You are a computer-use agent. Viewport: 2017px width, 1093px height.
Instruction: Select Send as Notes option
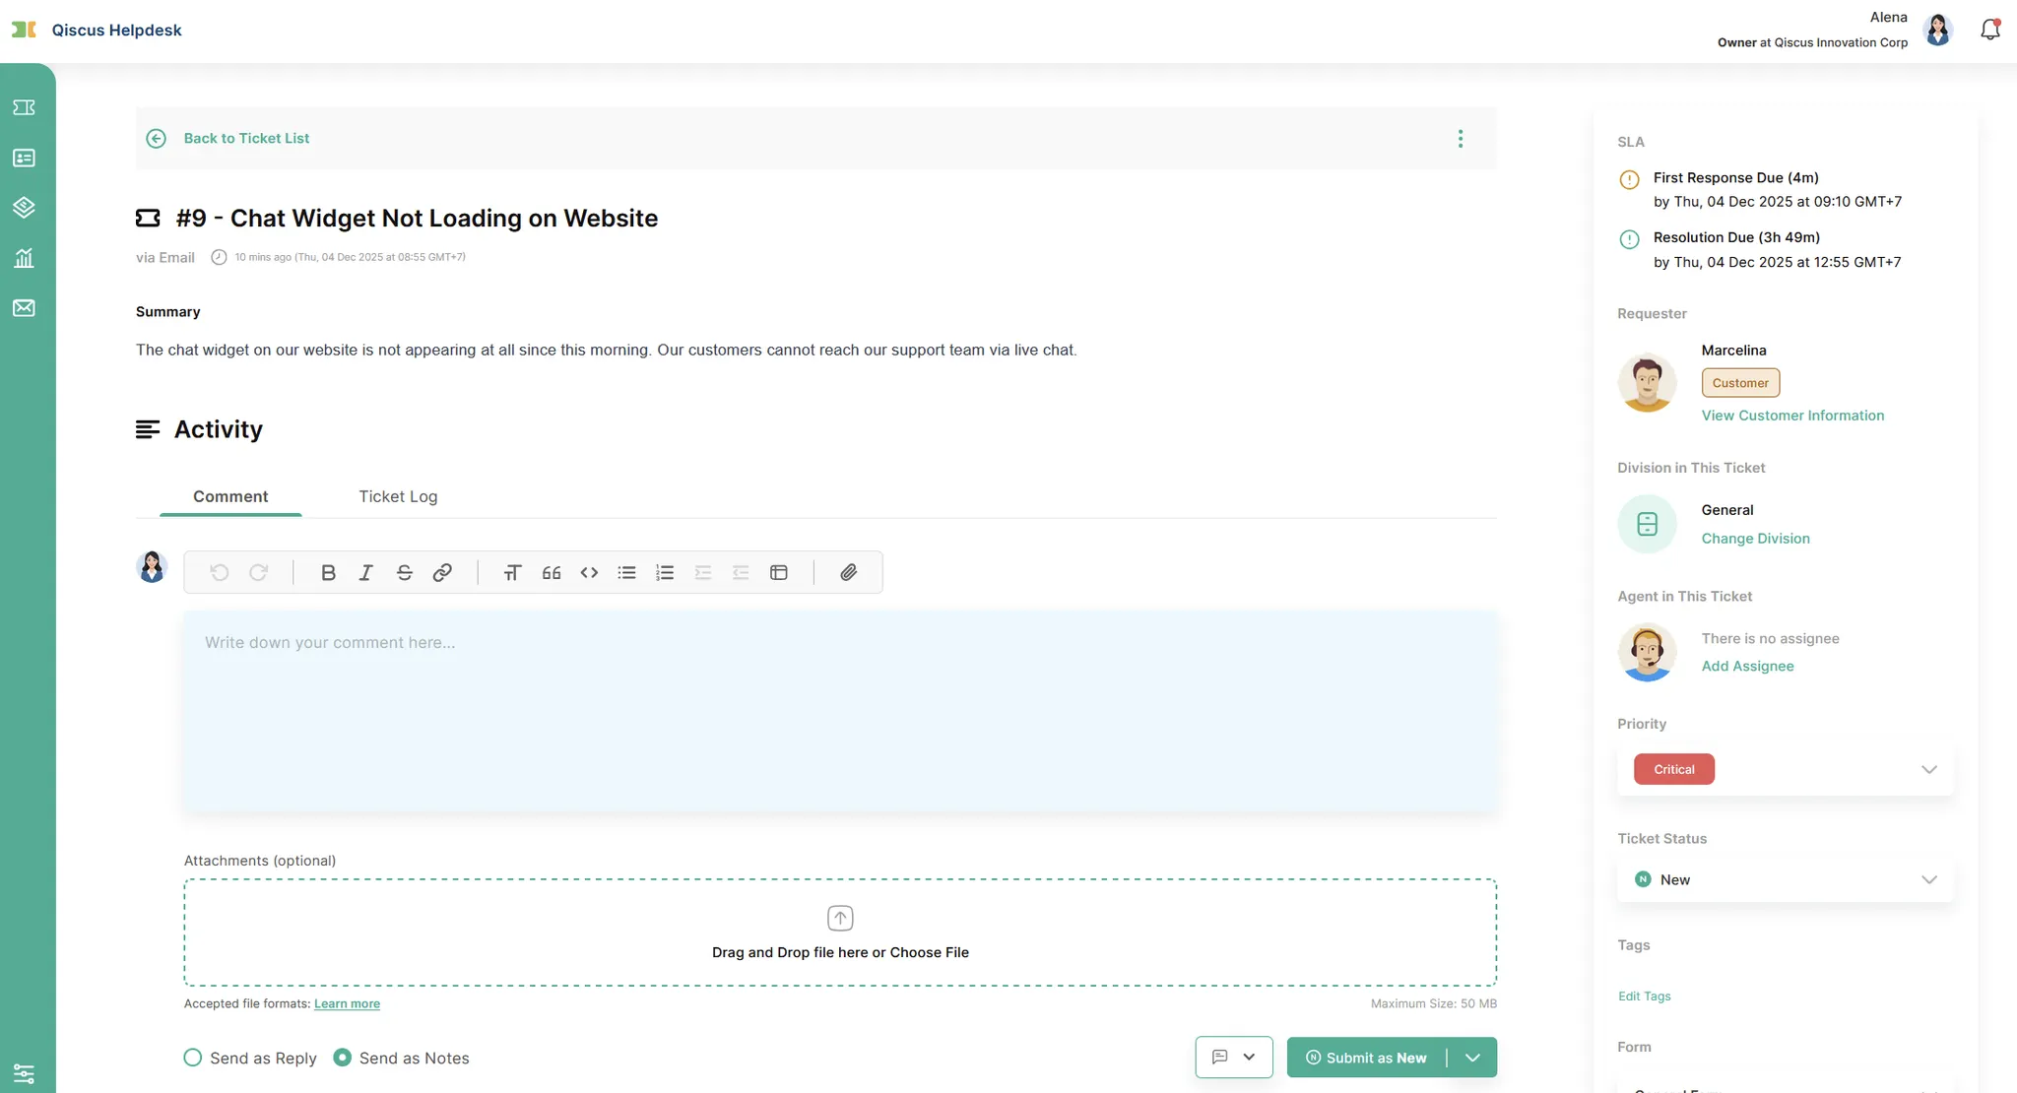click(x=343, y=1058)
